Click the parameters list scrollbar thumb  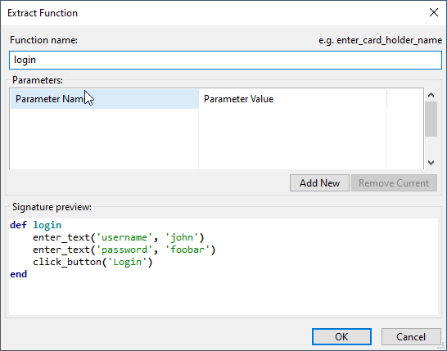[x=431, y=119]
